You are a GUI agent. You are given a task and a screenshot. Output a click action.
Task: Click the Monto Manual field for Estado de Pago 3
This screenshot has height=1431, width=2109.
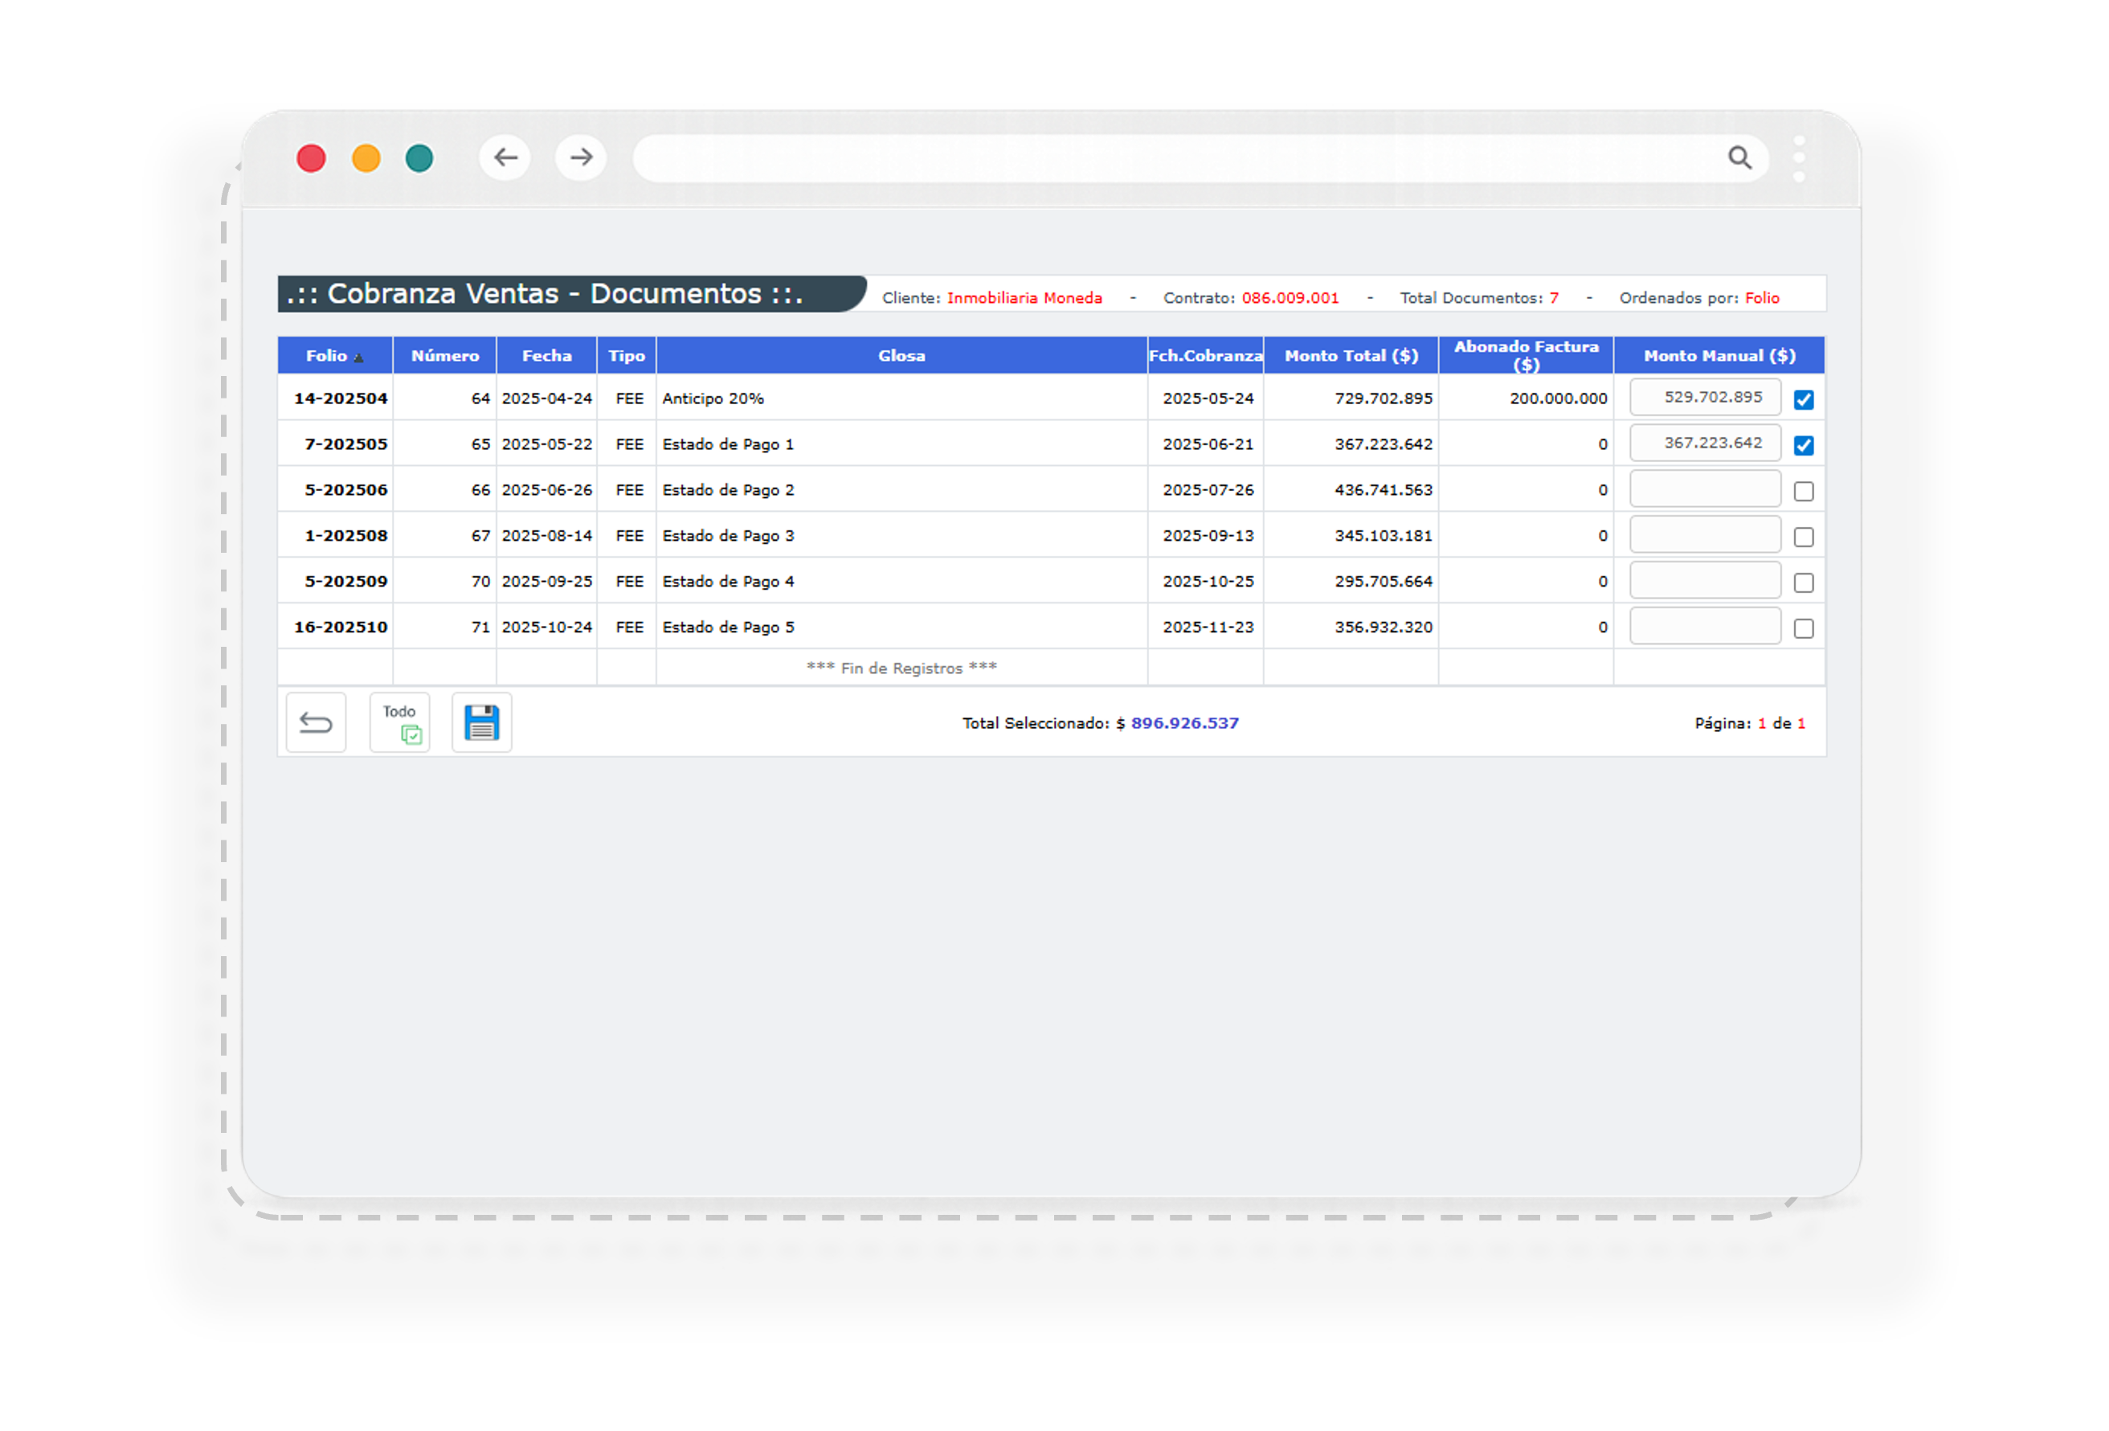pyautogui.click(x=1704, y=535)
